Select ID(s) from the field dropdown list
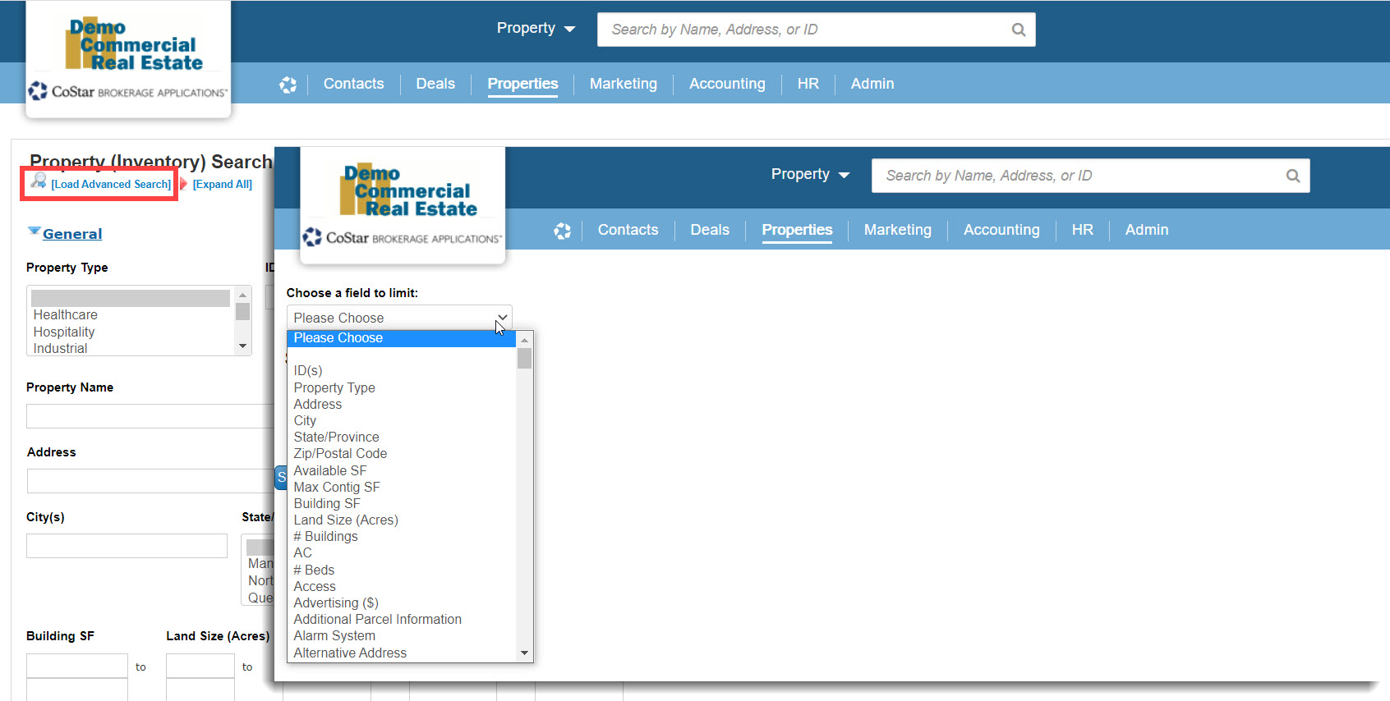The width and height of the screenshot is (1390, 701). coord(402,371)
